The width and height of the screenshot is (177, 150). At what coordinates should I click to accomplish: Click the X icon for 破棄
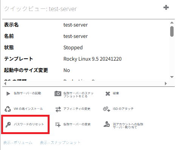pyautogui.click(x=108, y=94)
